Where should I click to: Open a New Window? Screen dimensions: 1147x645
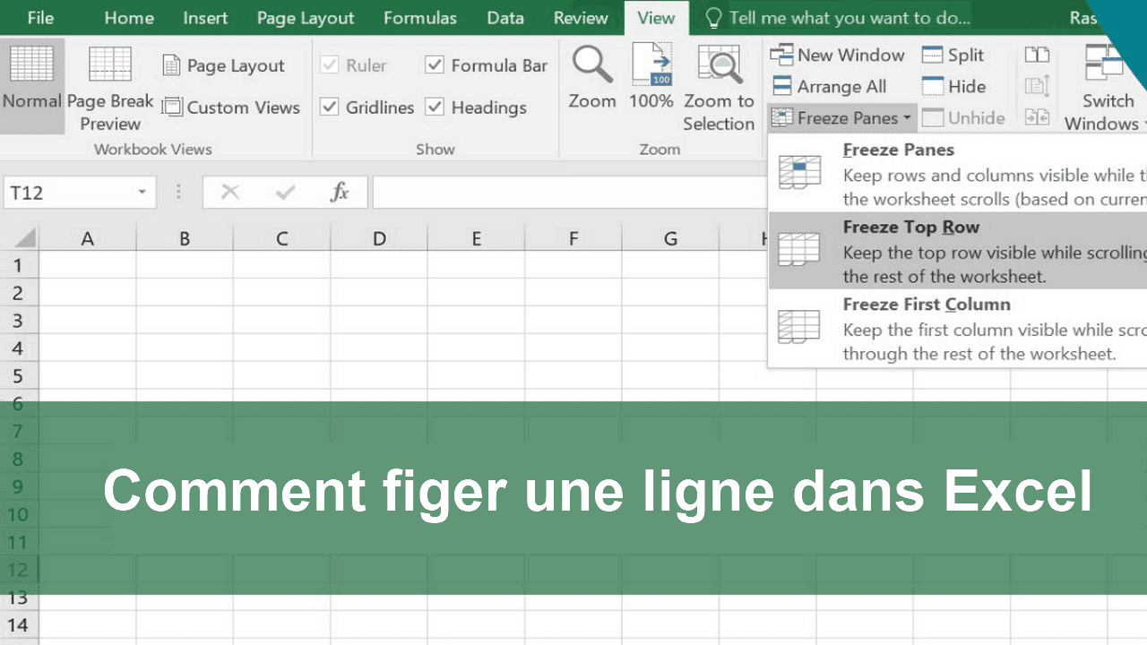pos(837,55)
